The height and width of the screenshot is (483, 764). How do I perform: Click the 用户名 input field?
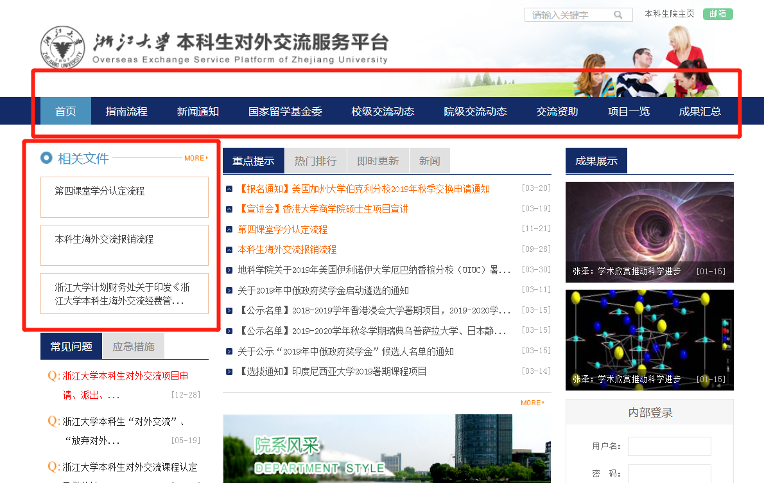[x=669, y=446]
